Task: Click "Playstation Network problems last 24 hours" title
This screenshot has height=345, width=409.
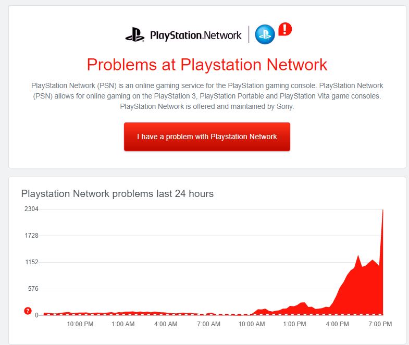Action: (117, 194)
